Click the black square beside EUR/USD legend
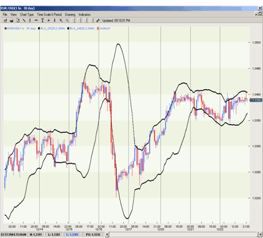Screen dimensions: 263x238 tap(6, 29)
